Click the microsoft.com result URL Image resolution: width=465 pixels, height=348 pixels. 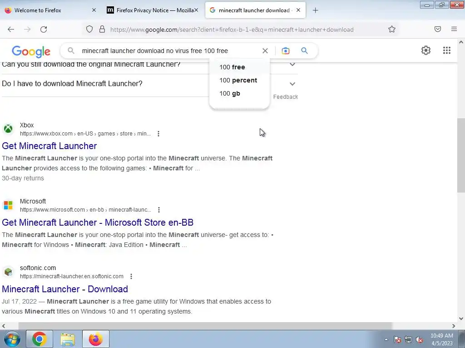(85, 210)
